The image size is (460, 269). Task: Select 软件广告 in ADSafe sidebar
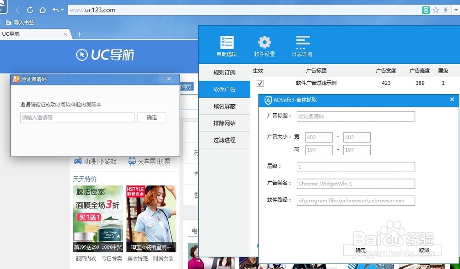(x=224, y=90)
